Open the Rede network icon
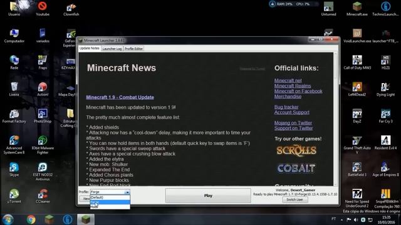Screen dimensions: 401x225 tap(14, 62)
